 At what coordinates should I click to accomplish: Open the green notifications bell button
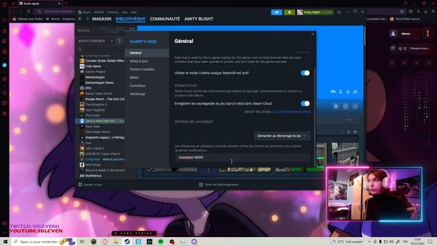[290, 12]
